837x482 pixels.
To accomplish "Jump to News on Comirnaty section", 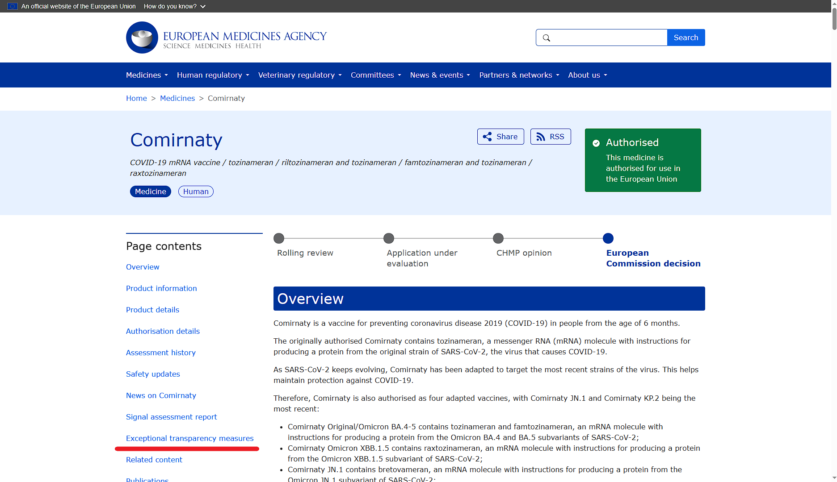I will pos(161,395).
